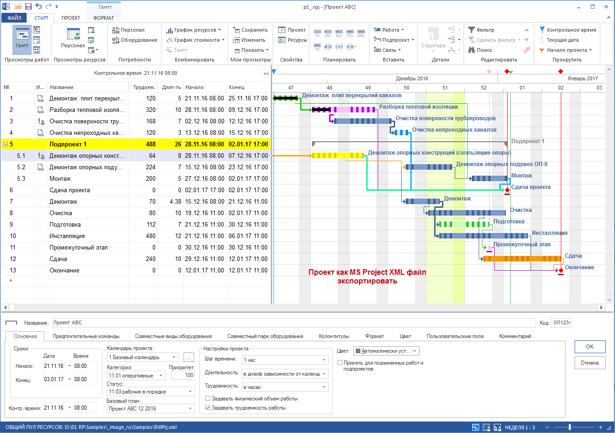Viewport: 615px width, 433px height.
Task: Save the project via floppy icon
Action: pos(28,7)
